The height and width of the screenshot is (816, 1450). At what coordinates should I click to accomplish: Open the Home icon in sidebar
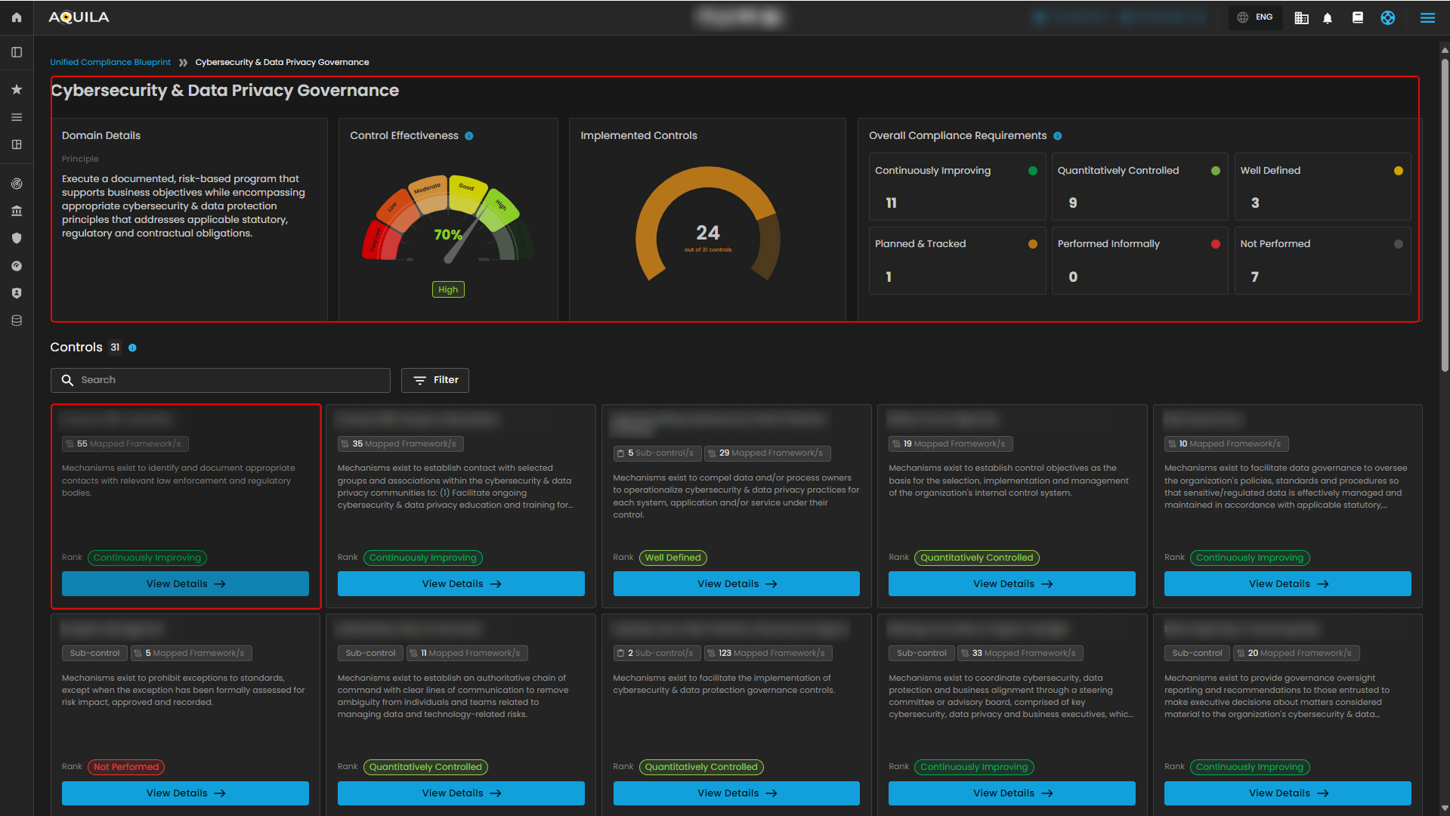[x=17, y=17]
